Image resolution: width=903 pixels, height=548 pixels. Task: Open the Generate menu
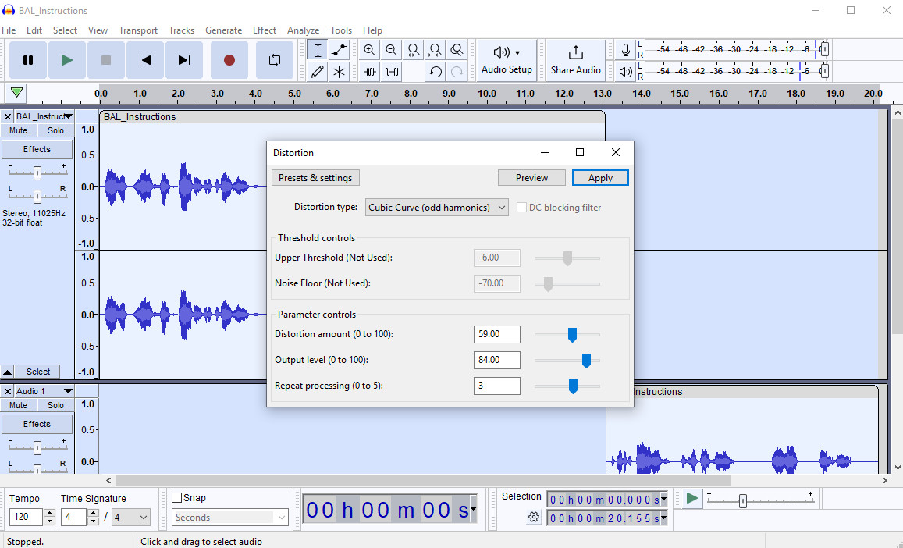[x=224, y=30]
